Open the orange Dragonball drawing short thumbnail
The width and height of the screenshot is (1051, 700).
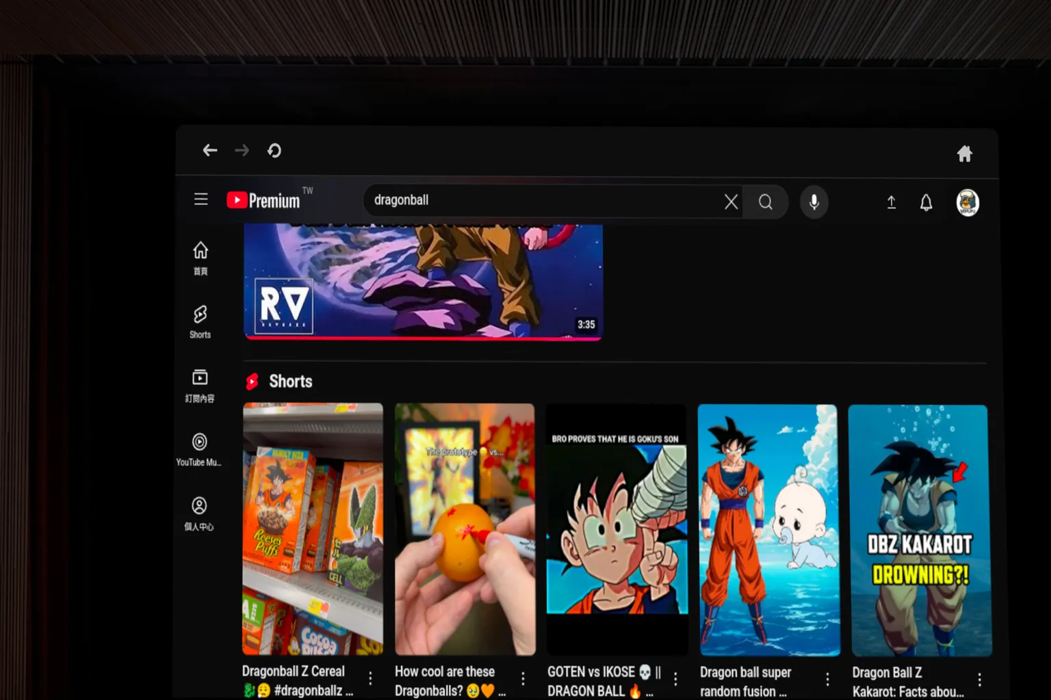(465, 530)
